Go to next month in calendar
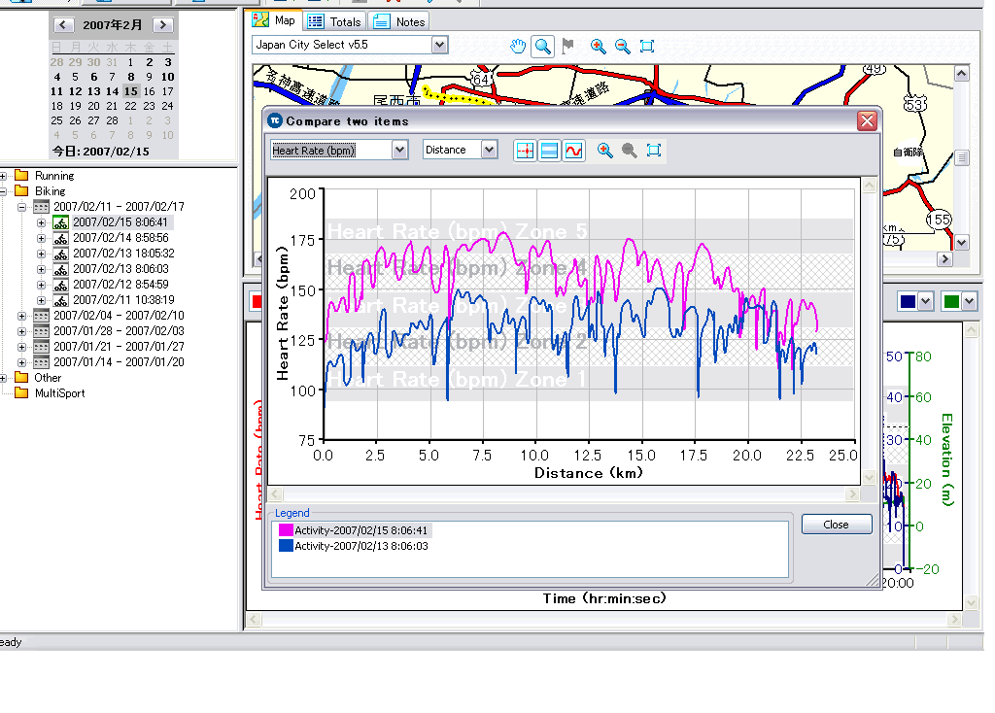Screen dimensions: 995x713 [x=163, y=24]
